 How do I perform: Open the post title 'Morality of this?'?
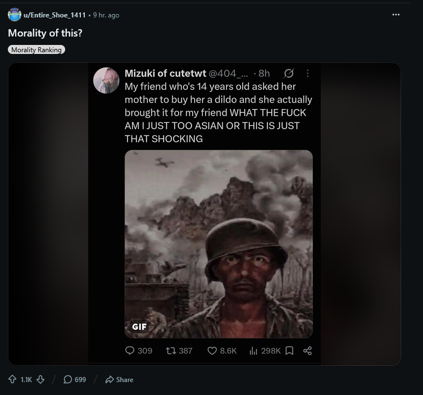(x=45, y=33)
